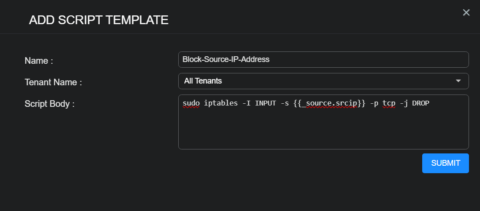Screen dimensions: 480x211
Task: Close the Add Script Template dialog
Action: tap(466, 13)
